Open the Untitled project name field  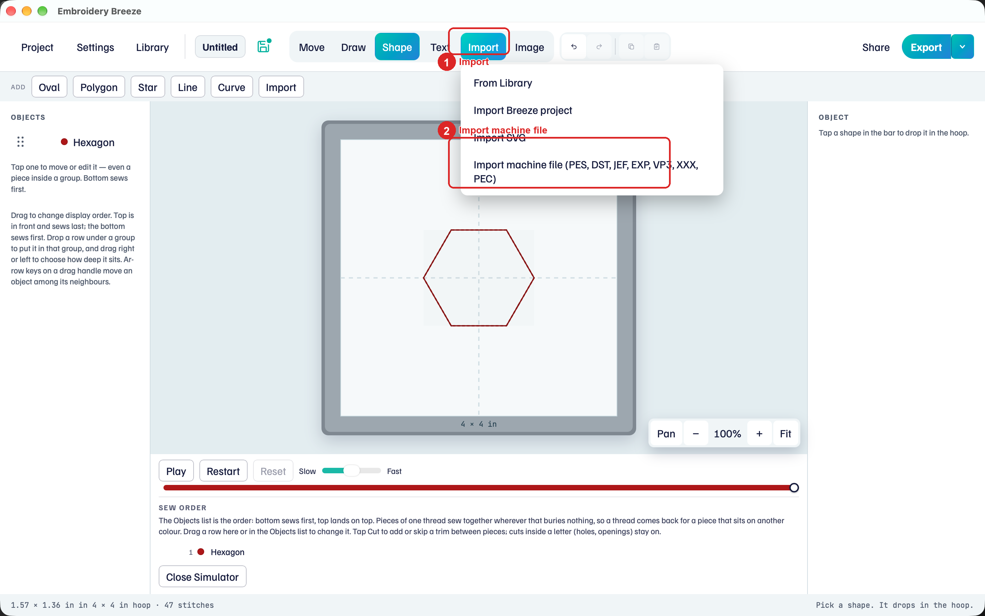220,47
